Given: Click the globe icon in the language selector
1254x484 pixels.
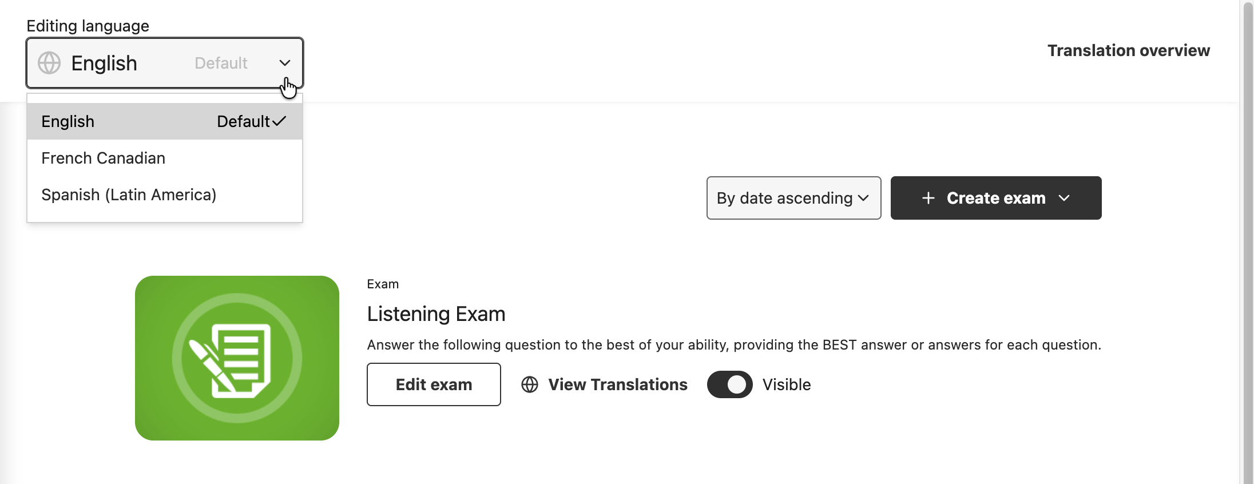Looking at the screenshot, I should coord(49,63).
